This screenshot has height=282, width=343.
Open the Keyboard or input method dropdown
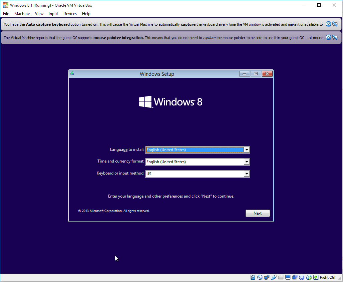coord(247,174)
